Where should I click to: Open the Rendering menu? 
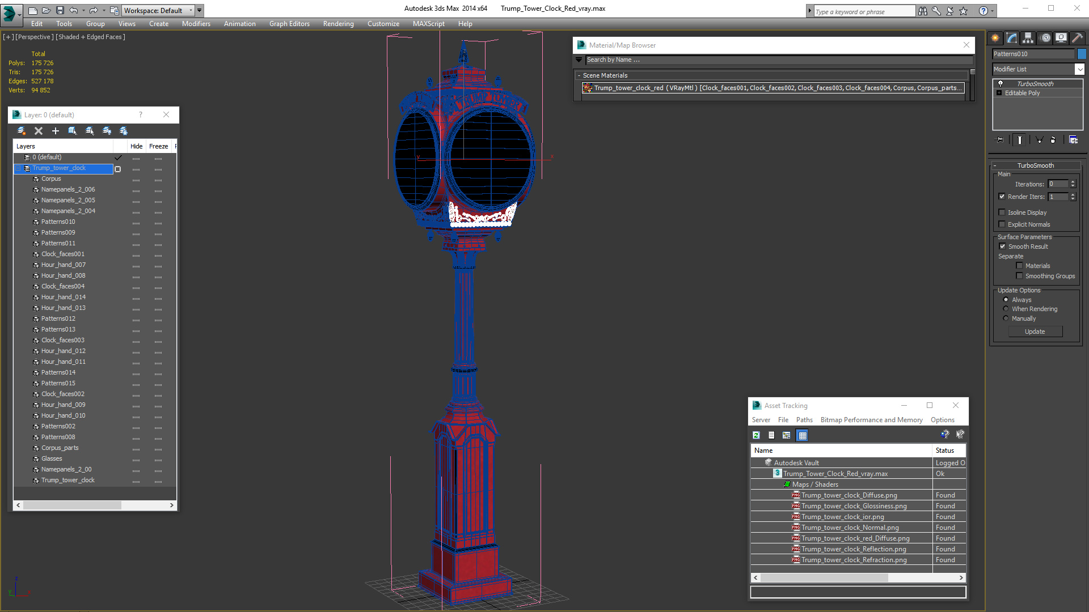339,24
